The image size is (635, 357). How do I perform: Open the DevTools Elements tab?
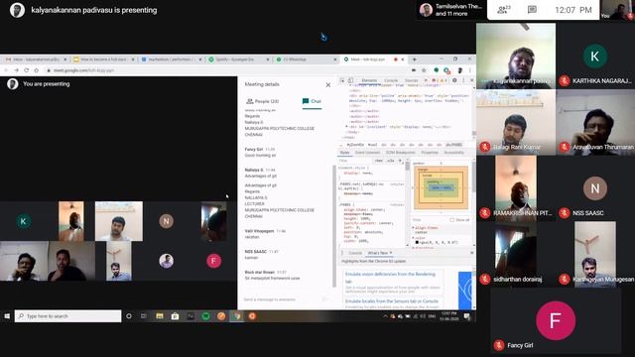point(369,80)
